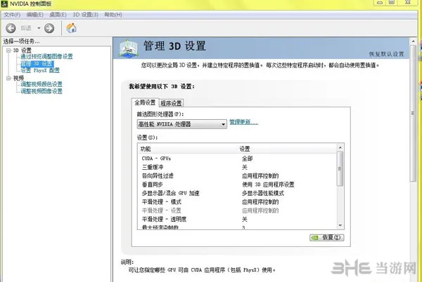Click the 视频 tree root label
Screen dimensions: 422x282
tap(18, 78)
